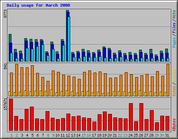Select the cyan Pages bar for day 7
Screen dimensions: 178x139
tap(43, 53)
